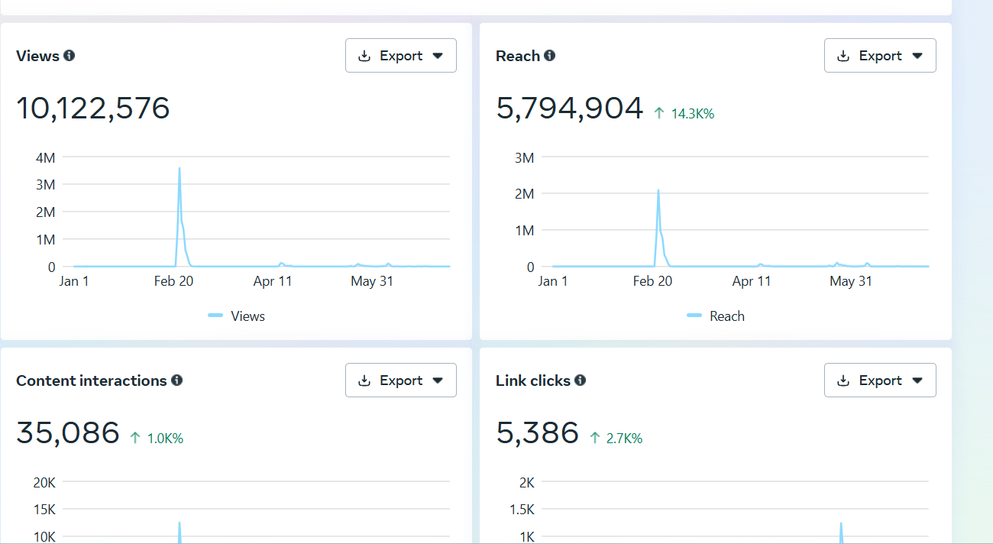Click the Content interactions total 35,086

pyautogui.click(x=68, y=433)
